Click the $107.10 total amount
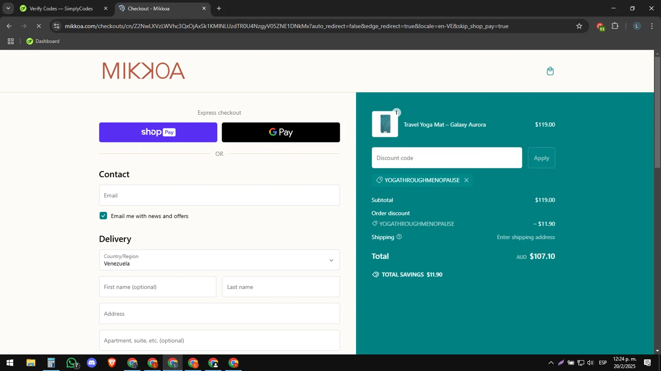 tap(542, 256)
